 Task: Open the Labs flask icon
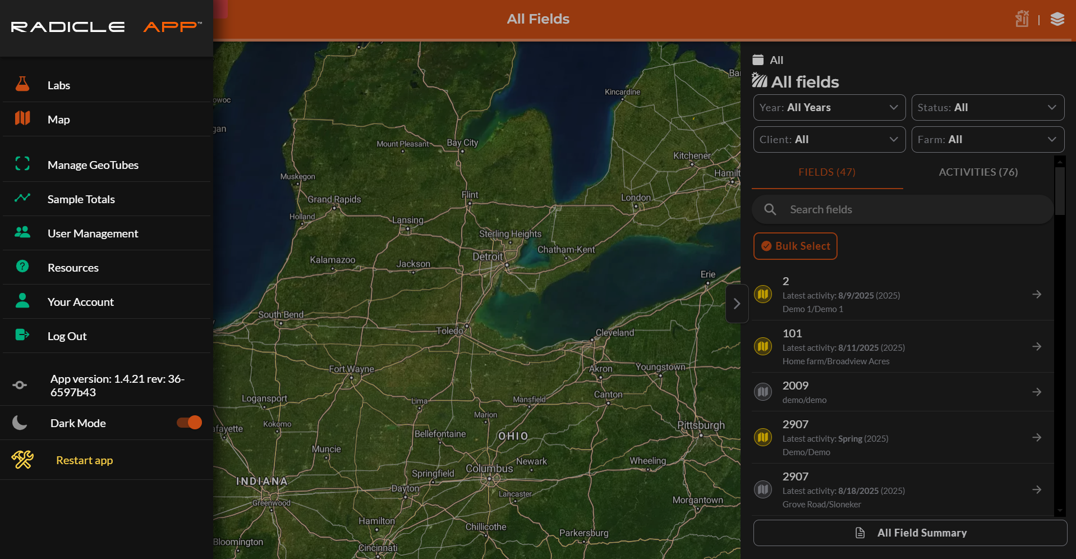tap(22, 84)
